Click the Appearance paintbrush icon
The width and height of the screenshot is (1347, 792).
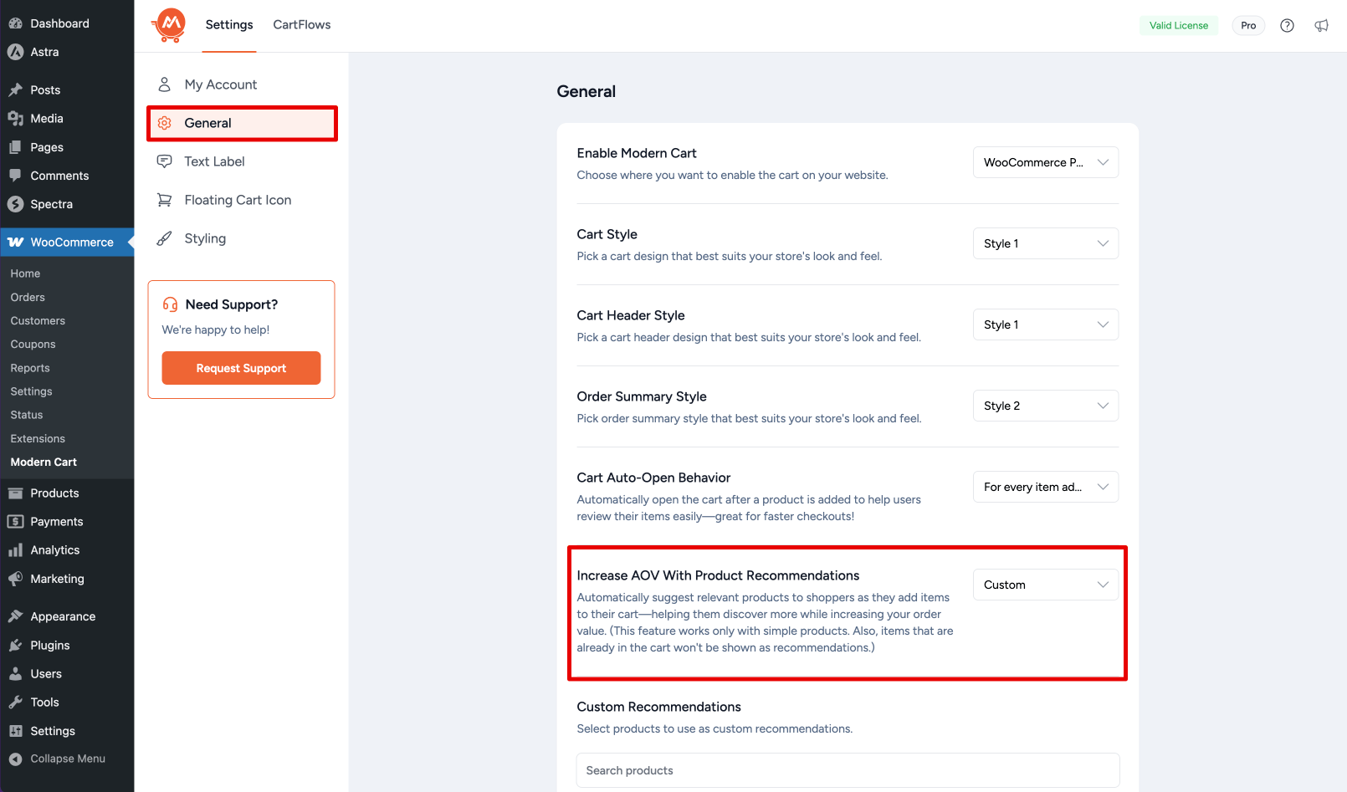15,616
